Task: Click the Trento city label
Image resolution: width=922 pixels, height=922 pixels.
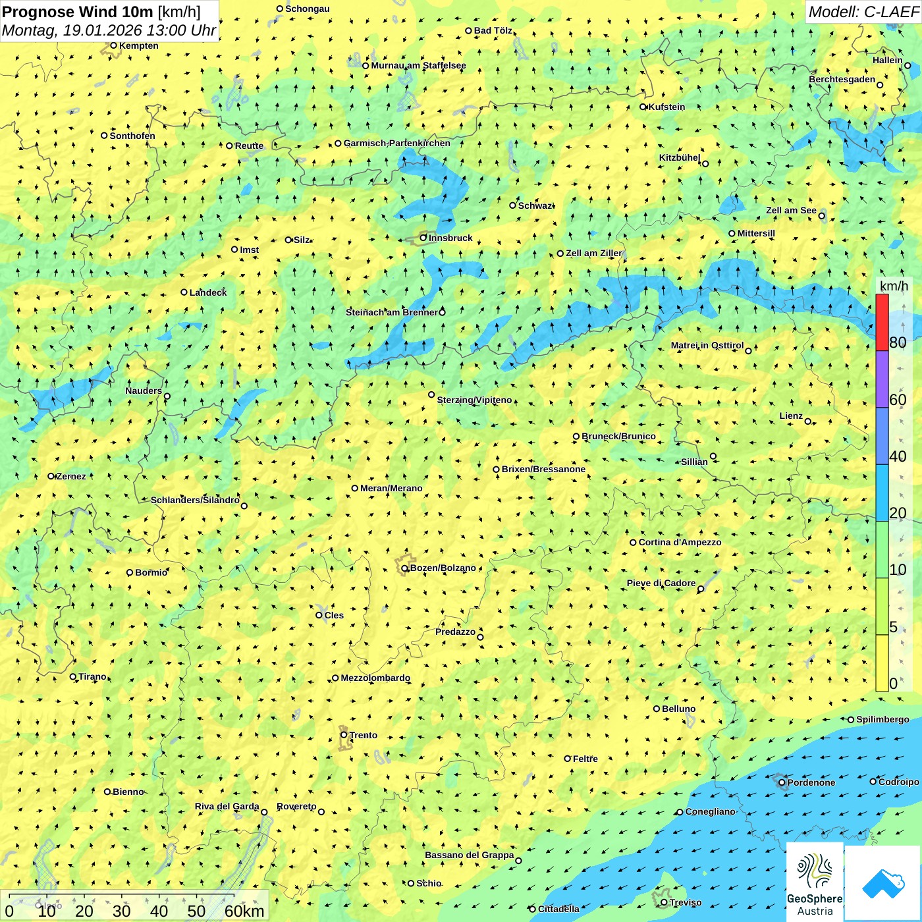Action: click(x=364, y=736)
